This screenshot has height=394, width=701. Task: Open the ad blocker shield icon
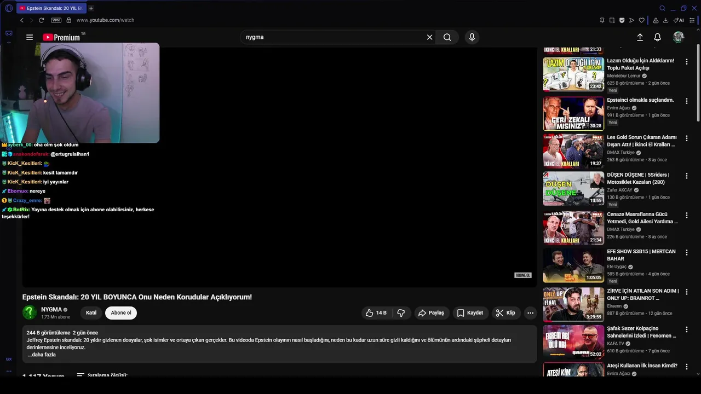[x=622, y=20]
